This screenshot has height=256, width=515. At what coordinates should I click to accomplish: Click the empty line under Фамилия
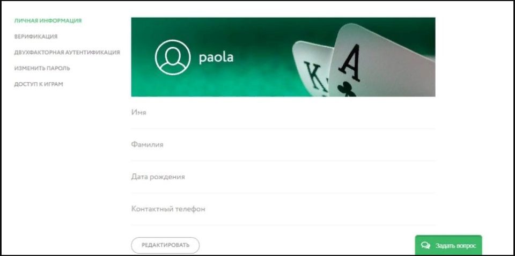tap(283, 160)
